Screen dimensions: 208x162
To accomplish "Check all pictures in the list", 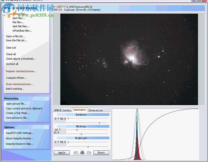I will (11, 54).
